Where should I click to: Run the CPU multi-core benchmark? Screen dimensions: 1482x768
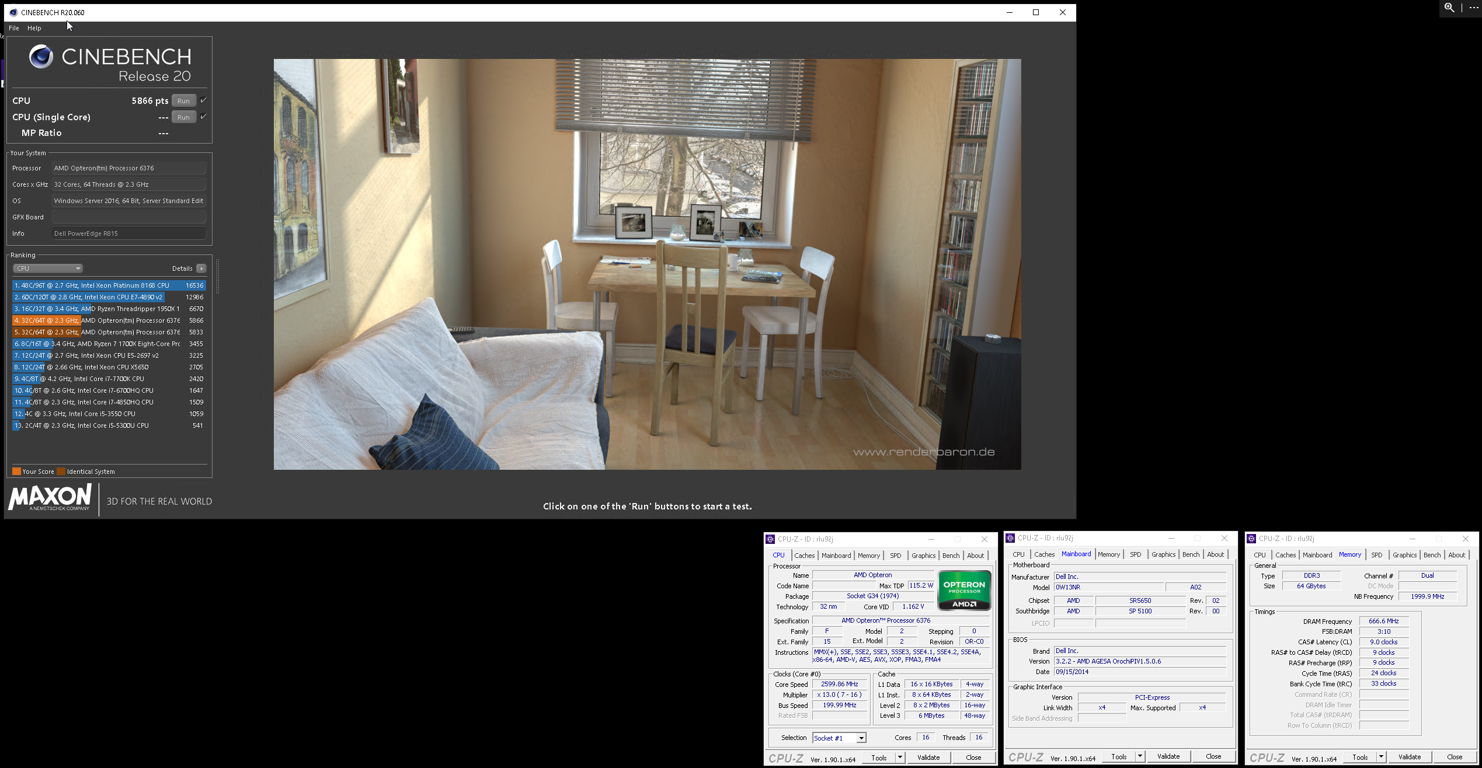[x=184, y=101]
